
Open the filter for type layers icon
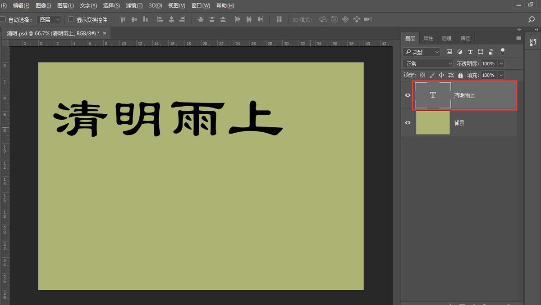[470, 52]
